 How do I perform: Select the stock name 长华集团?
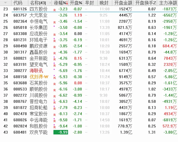point(38,27)
